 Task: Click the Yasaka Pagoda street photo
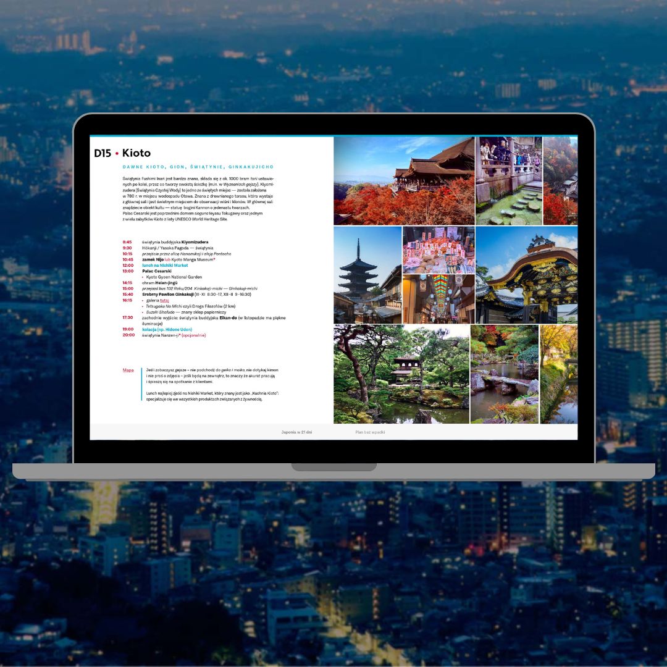[x=367, y=275]
